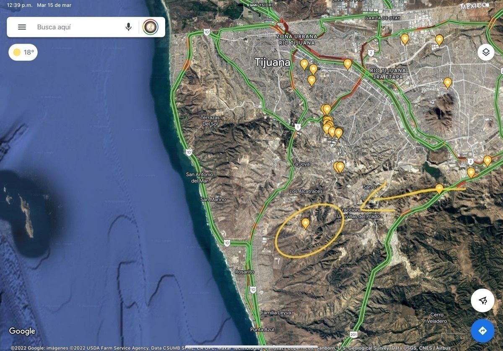Tap the Tijuana city label
503x351 pixels.
click(x=272, y=63)
